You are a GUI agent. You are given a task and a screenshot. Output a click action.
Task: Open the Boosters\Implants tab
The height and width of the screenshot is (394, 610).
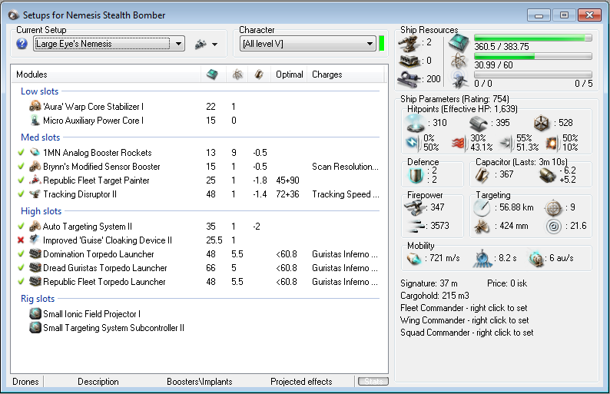tap(200, 382)
